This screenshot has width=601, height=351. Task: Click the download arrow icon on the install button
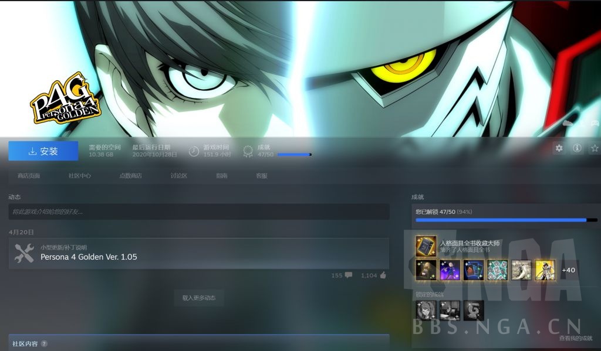tap(33, 151)
